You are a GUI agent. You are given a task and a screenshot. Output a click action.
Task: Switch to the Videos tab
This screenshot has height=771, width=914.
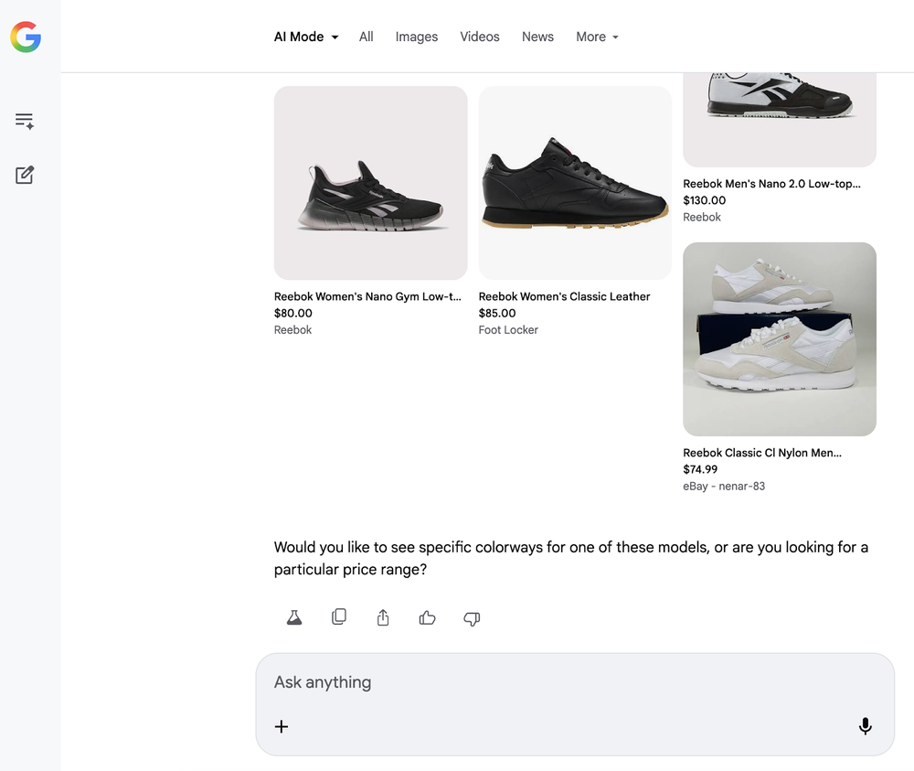[479, 37]
